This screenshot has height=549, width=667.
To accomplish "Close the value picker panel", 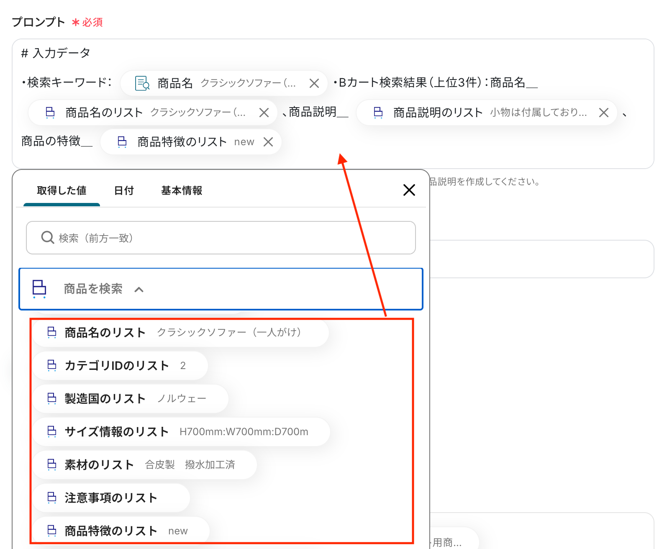I will pos(409,190).
